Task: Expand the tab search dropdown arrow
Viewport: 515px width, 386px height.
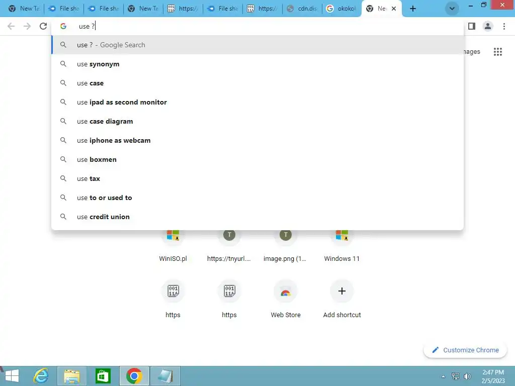Action: click(x=452, y=9)
